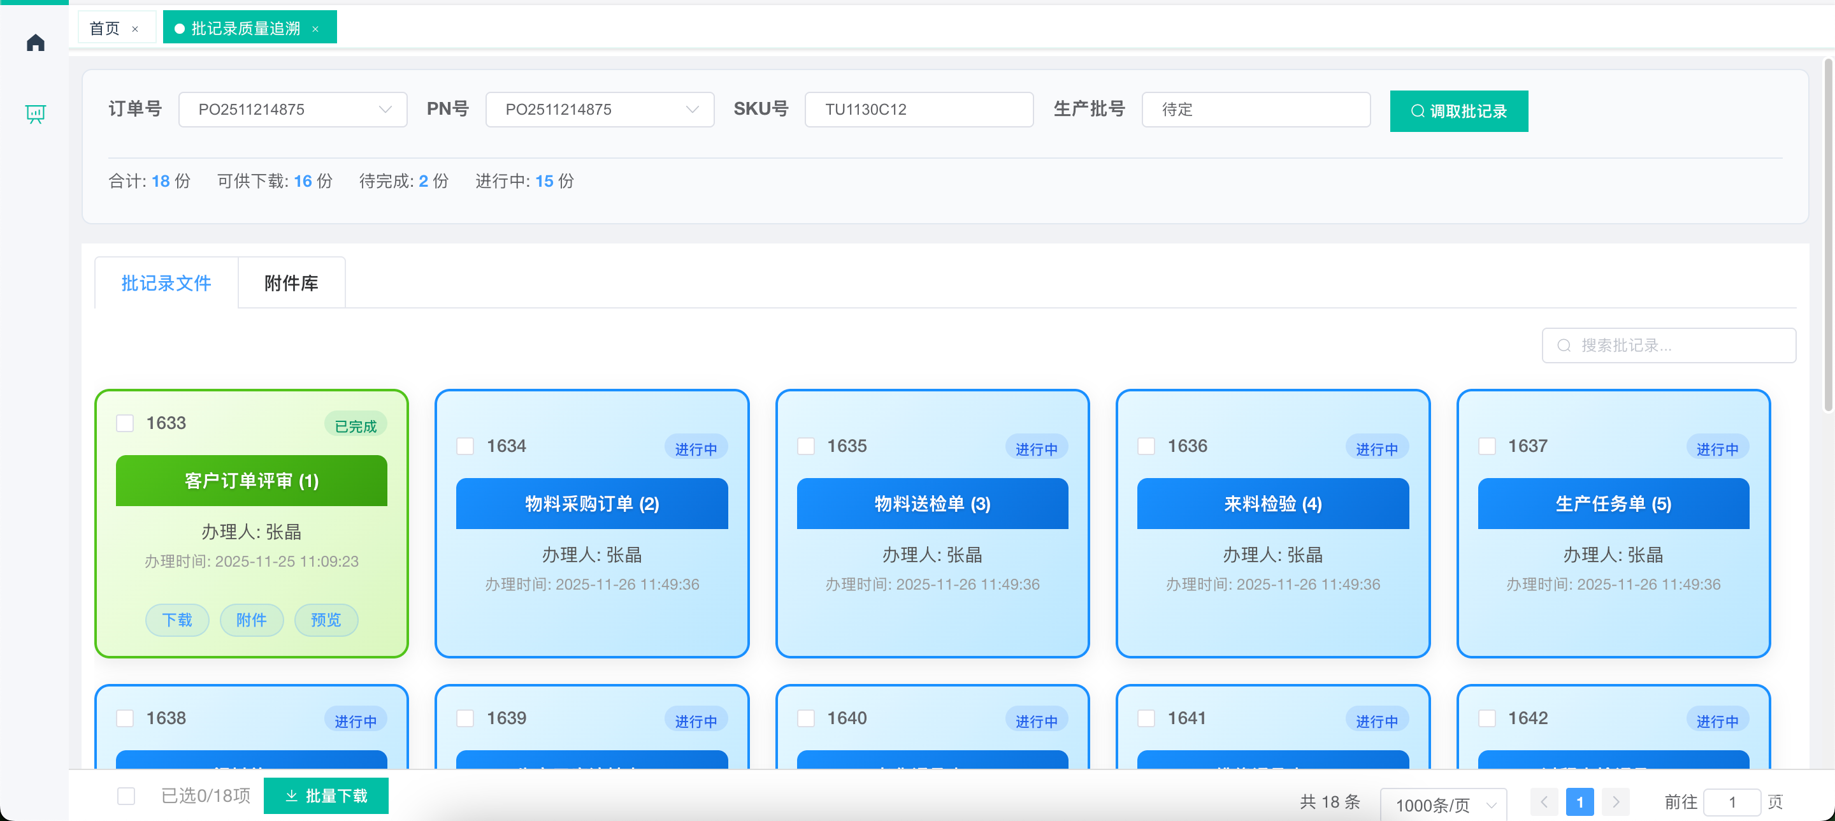Switch to the 附件库 tab

[291, 284]
